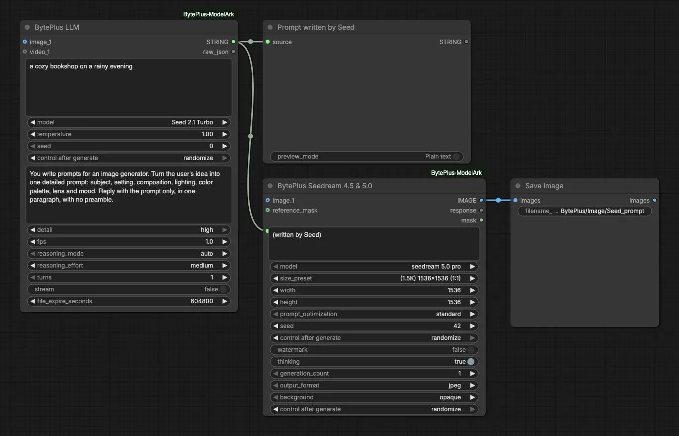Click the images input port on Save Image
The width and height of the screenshot is (679, 436).
(515, 200)
